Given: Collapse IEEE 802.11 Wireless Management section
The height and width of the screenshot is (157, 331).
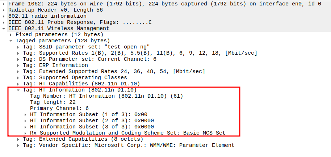Looking at the screenshot, I should [4, 29].
